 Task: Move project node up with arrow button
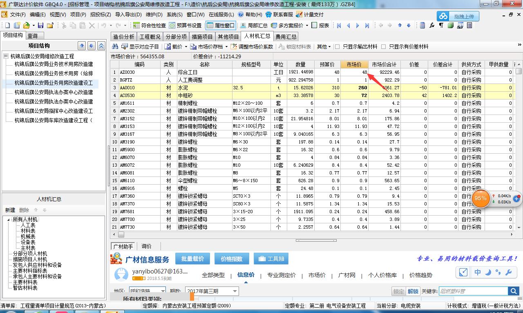(82, 46)
